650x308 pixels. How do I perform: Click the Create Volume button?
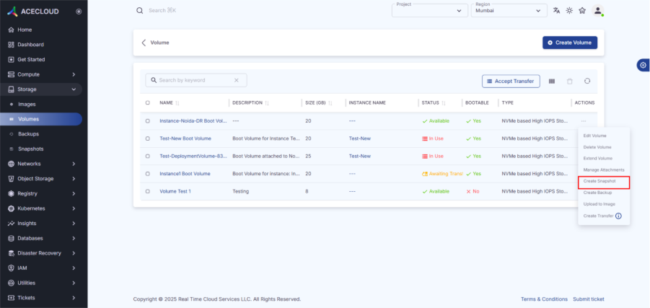pos(570,43)
